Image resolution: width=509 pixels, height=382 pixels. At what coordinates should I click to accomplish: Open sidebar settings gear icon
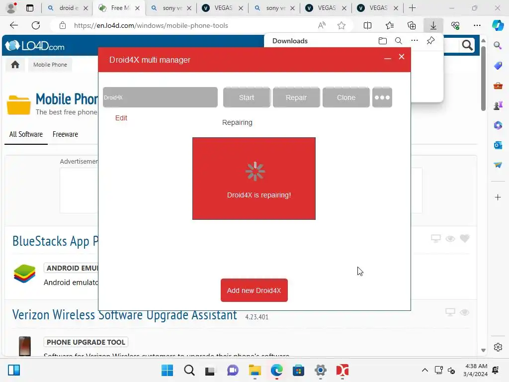498,347
